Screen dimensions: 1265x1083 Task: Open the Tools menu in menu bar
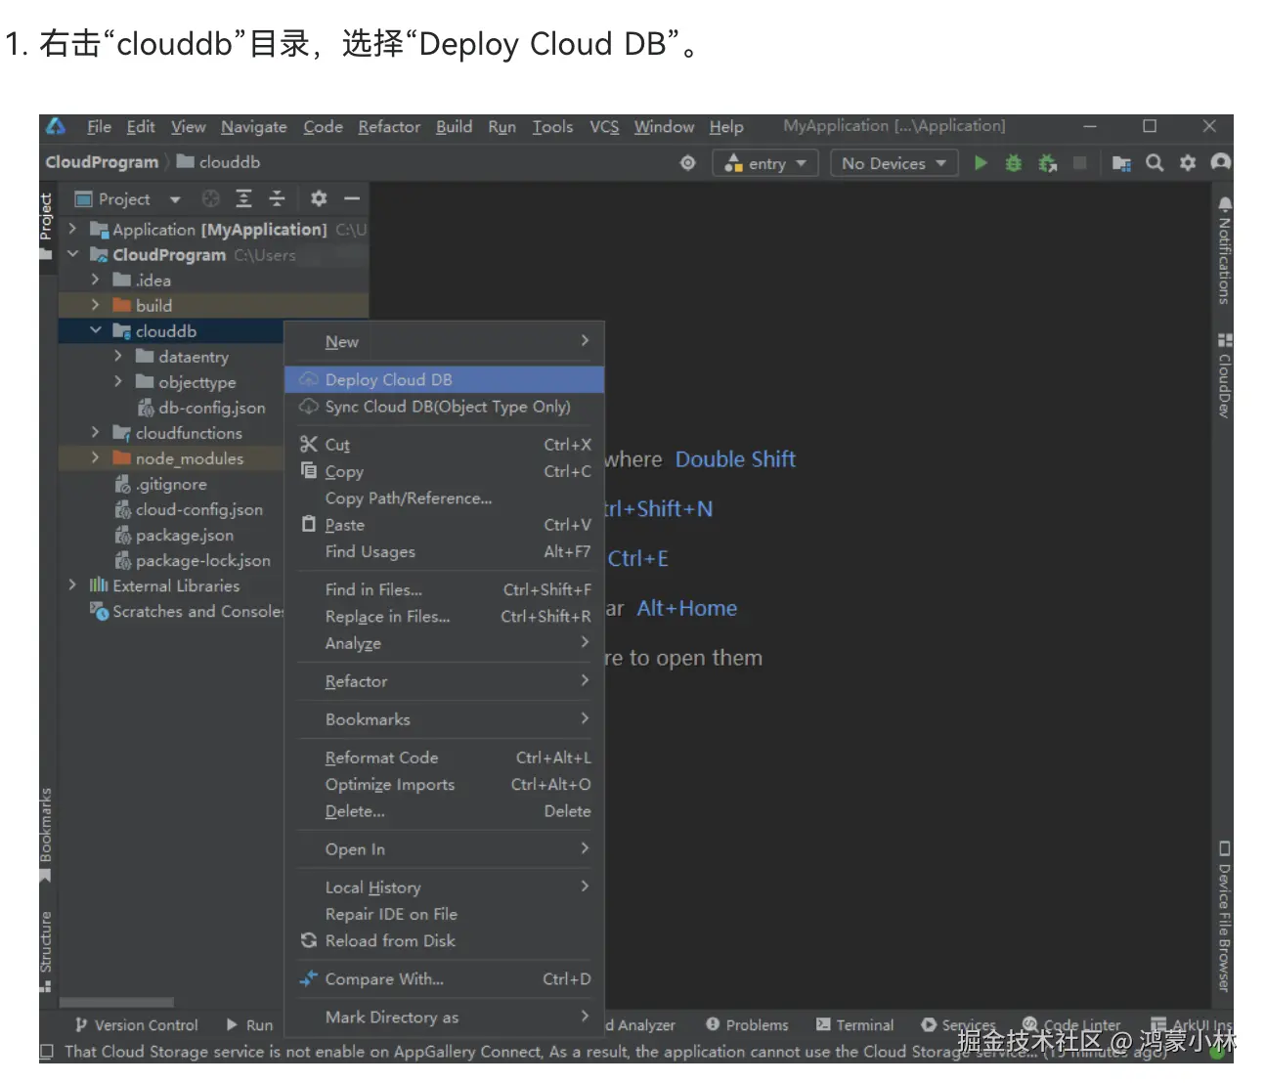[552, 127]
